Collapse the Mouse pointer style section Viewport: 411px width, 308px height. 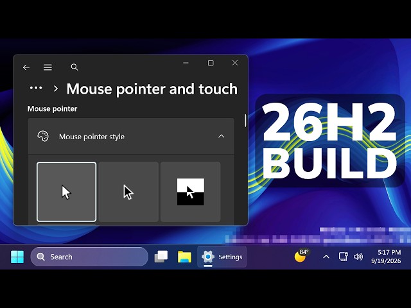coord(221,136)
